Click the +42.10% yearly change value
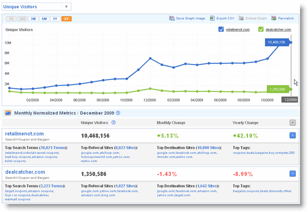This screenshot has width=308, height=212. 245,136
